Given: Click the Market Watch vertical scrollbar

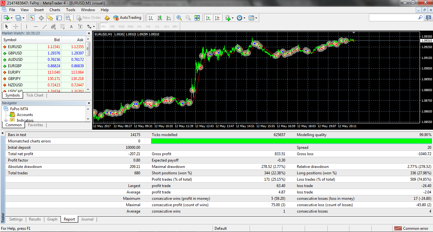Looking at the screenshot, I should coord(88,65).
